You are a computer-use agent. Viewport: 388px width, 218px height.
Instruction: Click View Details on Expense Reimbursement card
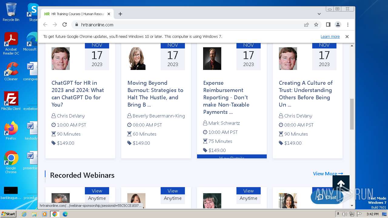[x=232, y=157]
